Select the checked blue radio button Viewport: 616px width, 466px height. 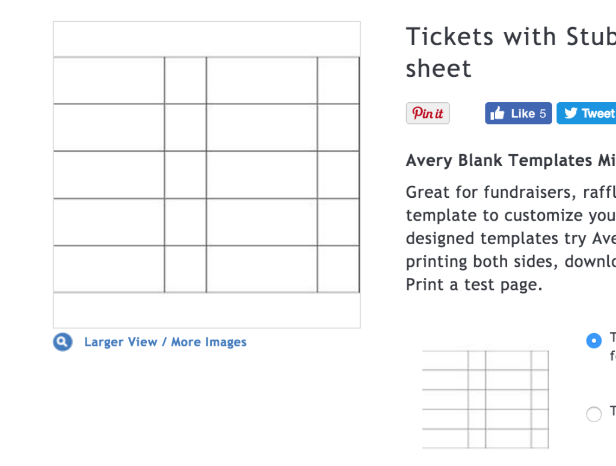(x=594, y=340)
